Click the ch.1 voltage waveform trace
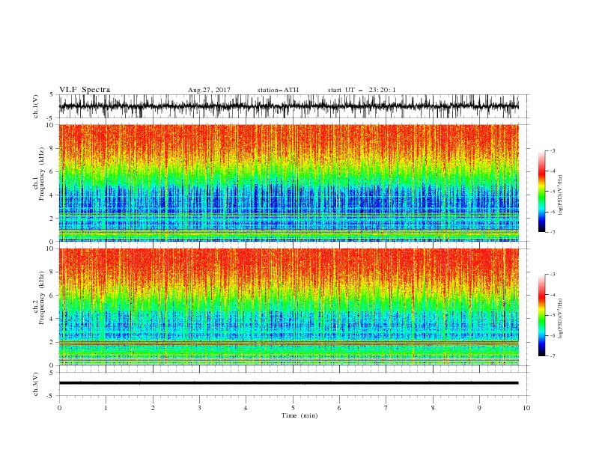 (288, 106)
